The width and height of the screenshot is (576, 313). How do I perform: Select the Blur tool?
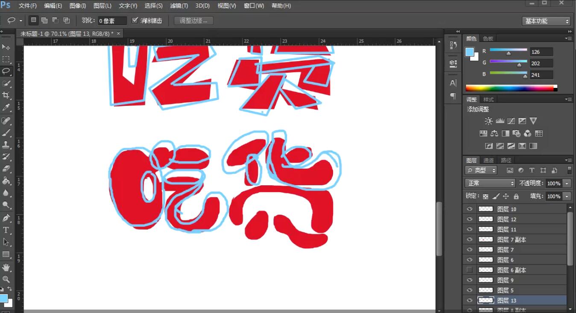pos(6,193)
